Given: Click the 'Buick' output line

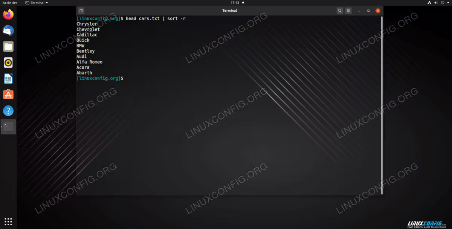Looking at the screenshot, I should [83, 40].
